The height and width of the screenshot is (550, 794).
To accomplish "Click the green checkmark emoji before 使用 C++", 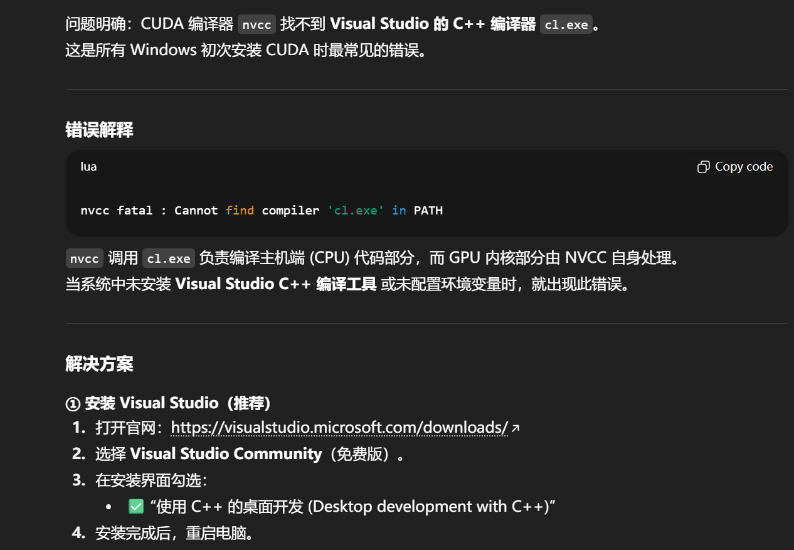I will tap(136, 506).
